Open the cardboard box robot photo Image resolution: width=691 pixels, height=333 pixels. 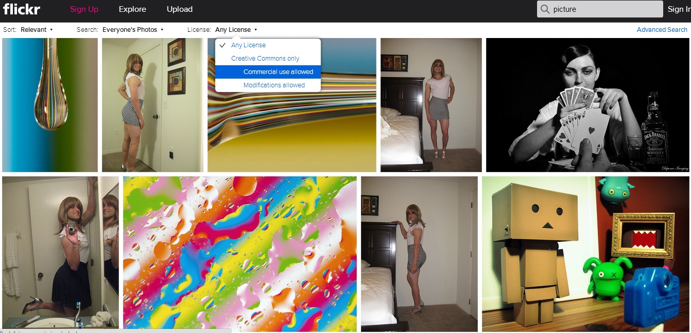tap(585, 254)
